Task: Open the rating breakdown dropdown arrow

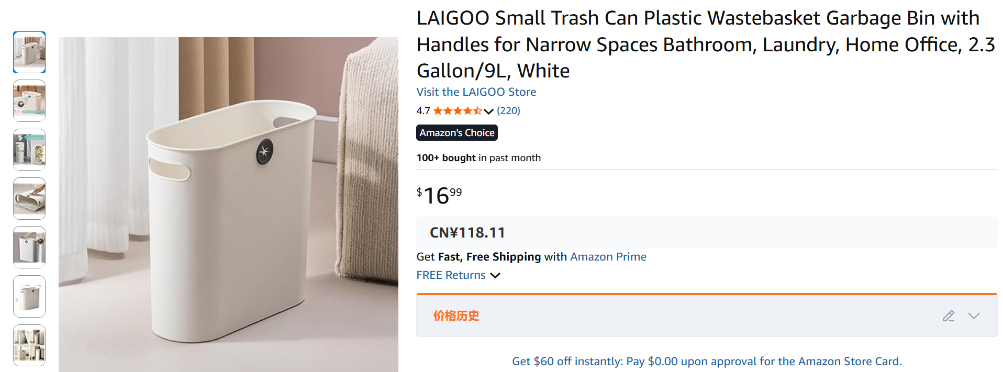Action: click(488, 111)
